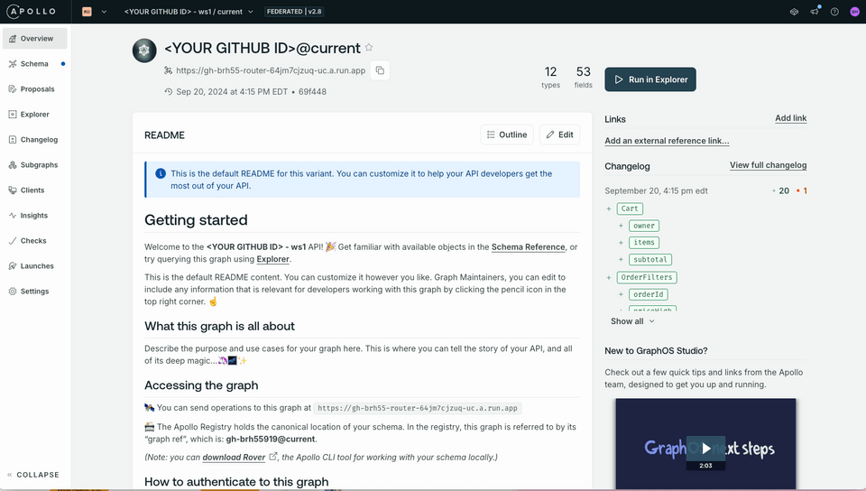Open the README Outline
Image resolution: width=866 pixels, height=491 pixels.
coord(507,134)
